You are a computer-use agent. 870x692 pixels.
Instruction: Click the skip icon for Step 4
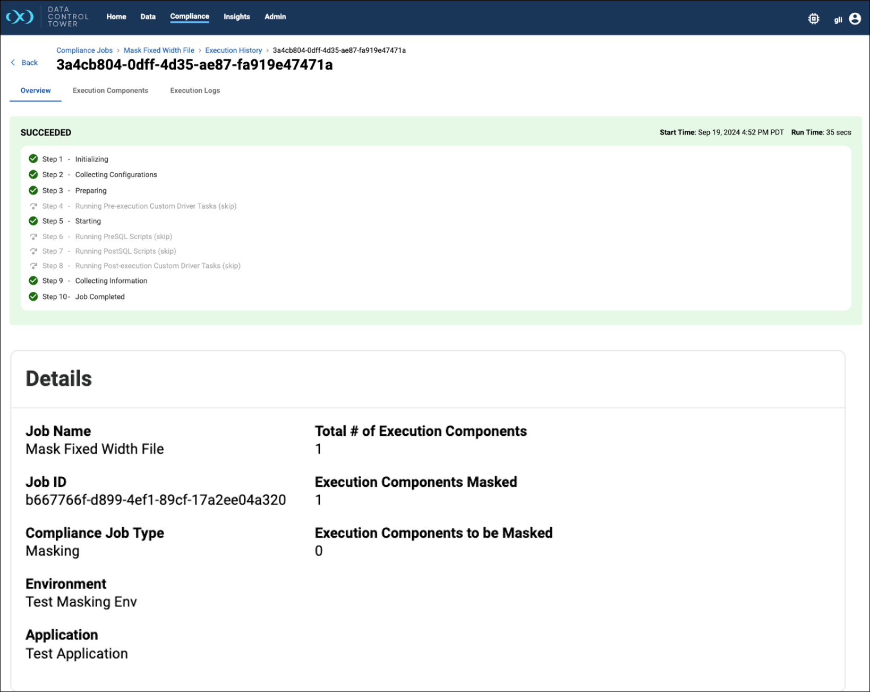click(x=33, y=206)
